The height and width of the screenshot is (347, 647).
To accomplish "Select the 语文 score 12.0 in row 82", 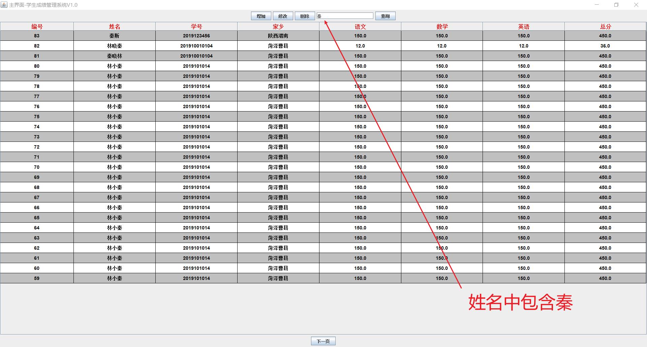I will 360,46.
